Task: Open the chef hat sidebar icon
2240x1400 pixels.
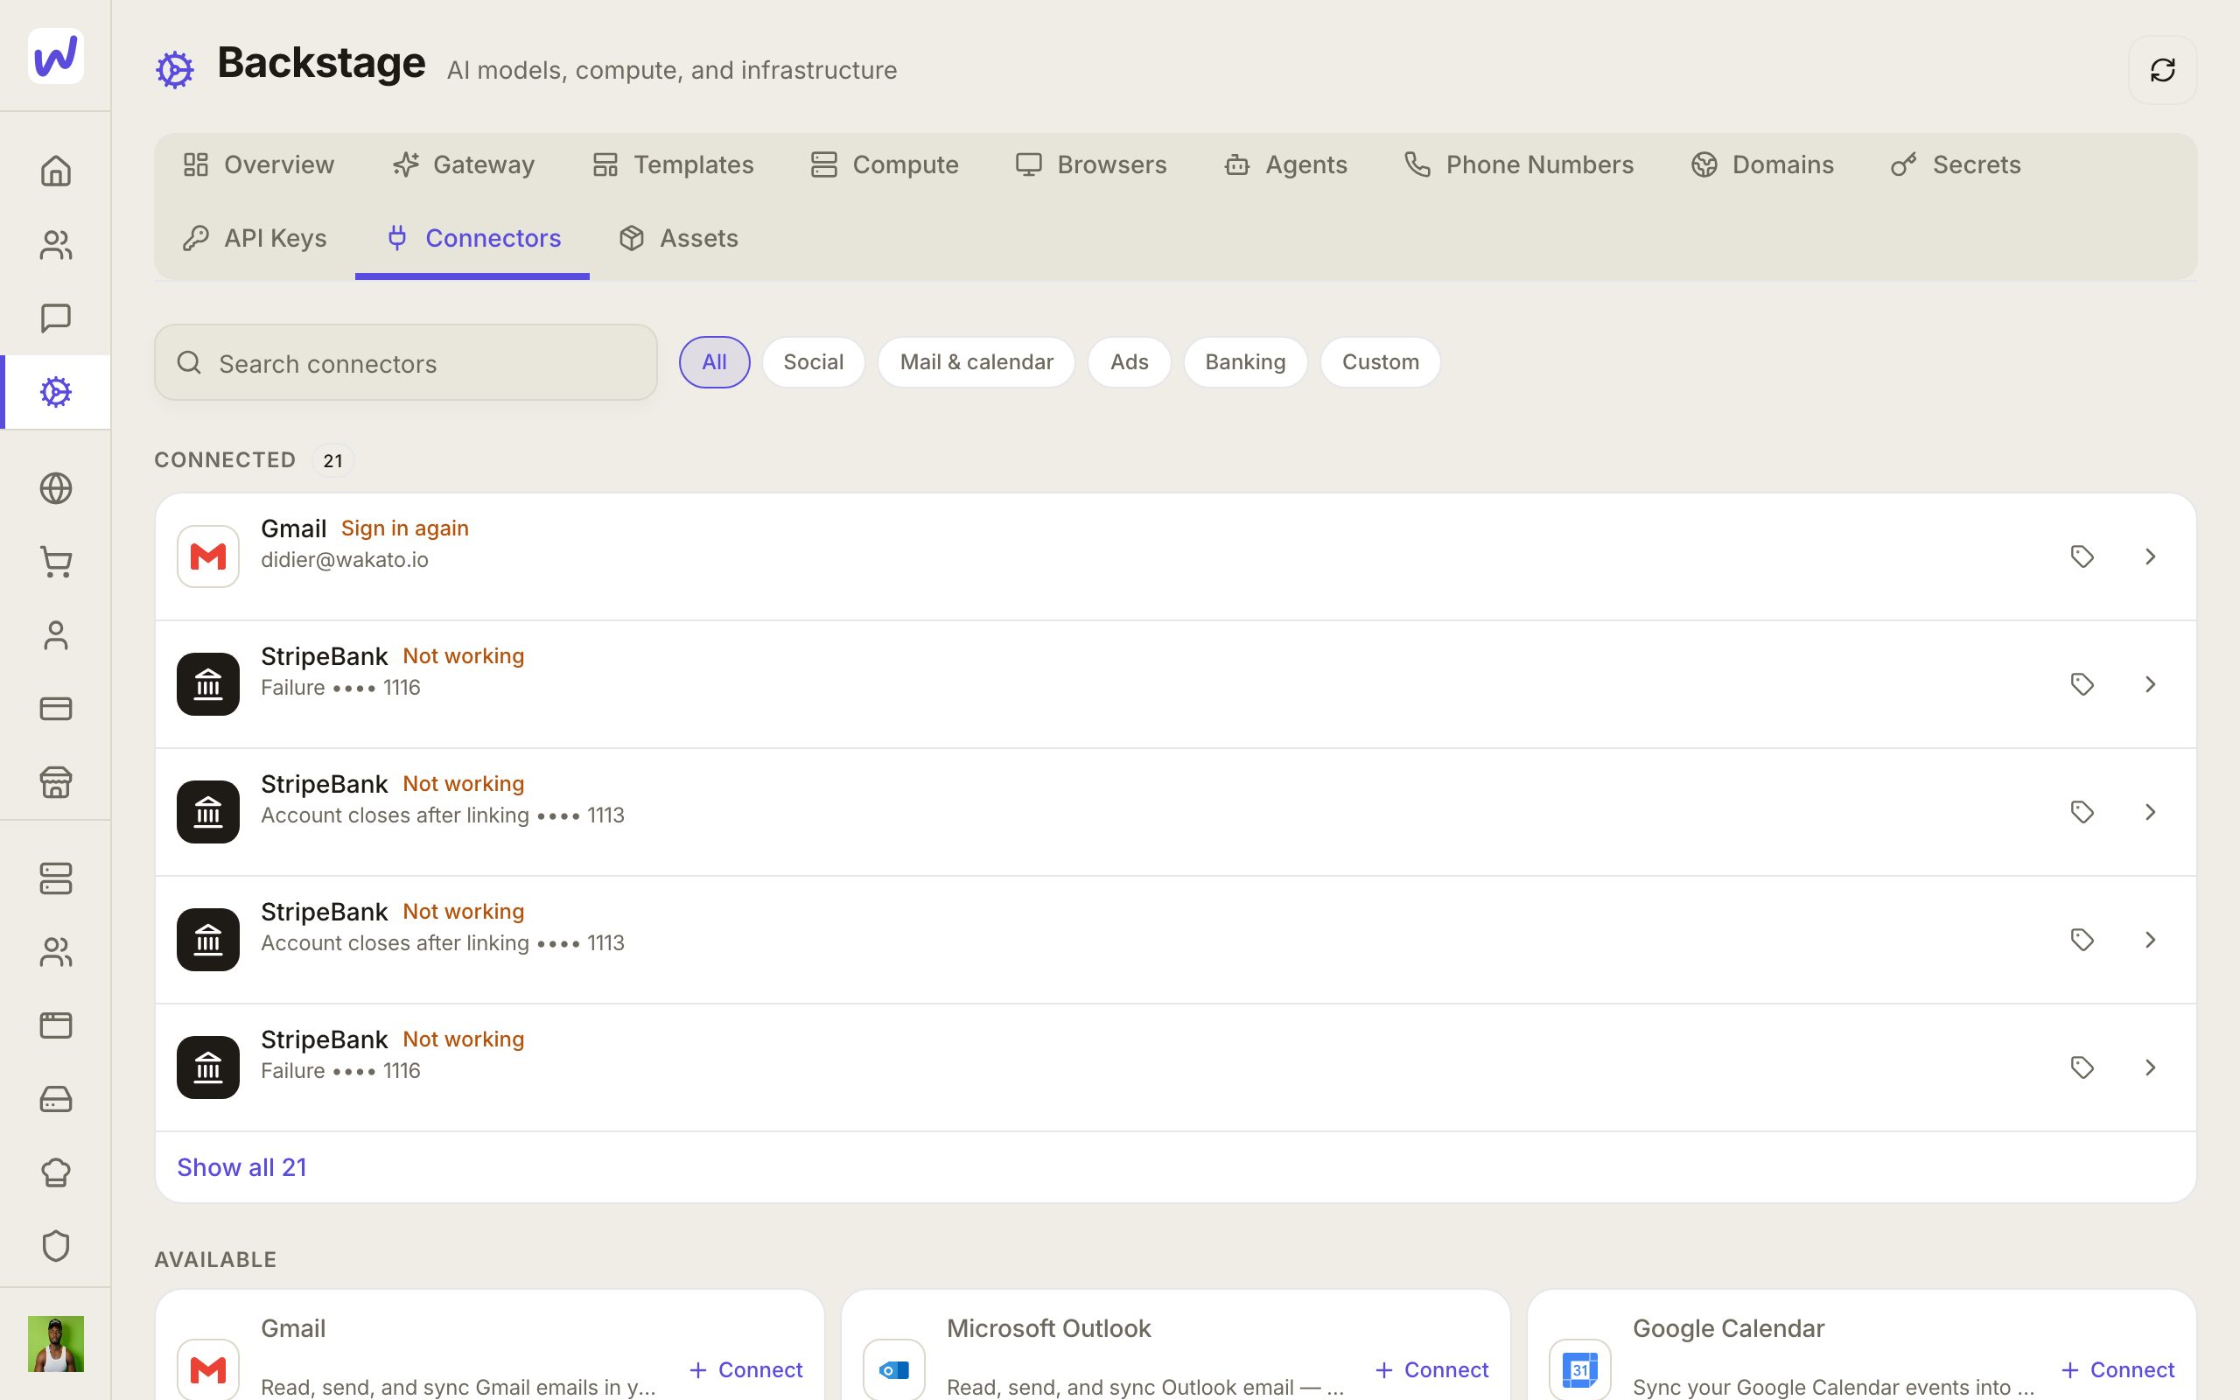Action: point(55,1172)
